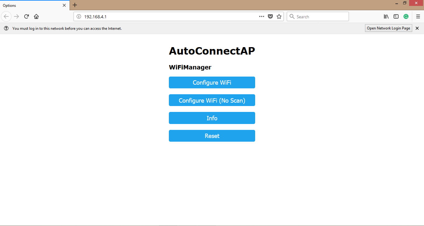Bookmark this page with the star icon
The image size is (424, 226).
click(279, 16)
